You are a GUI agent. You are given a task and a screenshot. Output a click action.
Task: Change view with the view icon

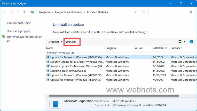coord(180,42)
